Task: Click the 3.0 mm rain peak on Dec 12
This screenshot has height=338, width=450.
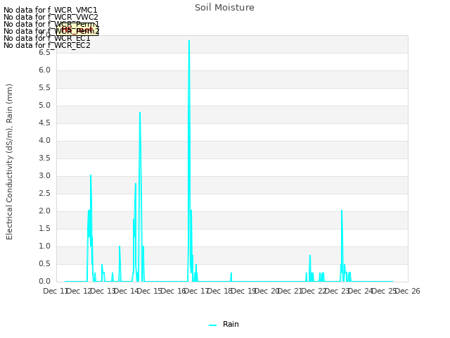Action: tap(91, 176)
